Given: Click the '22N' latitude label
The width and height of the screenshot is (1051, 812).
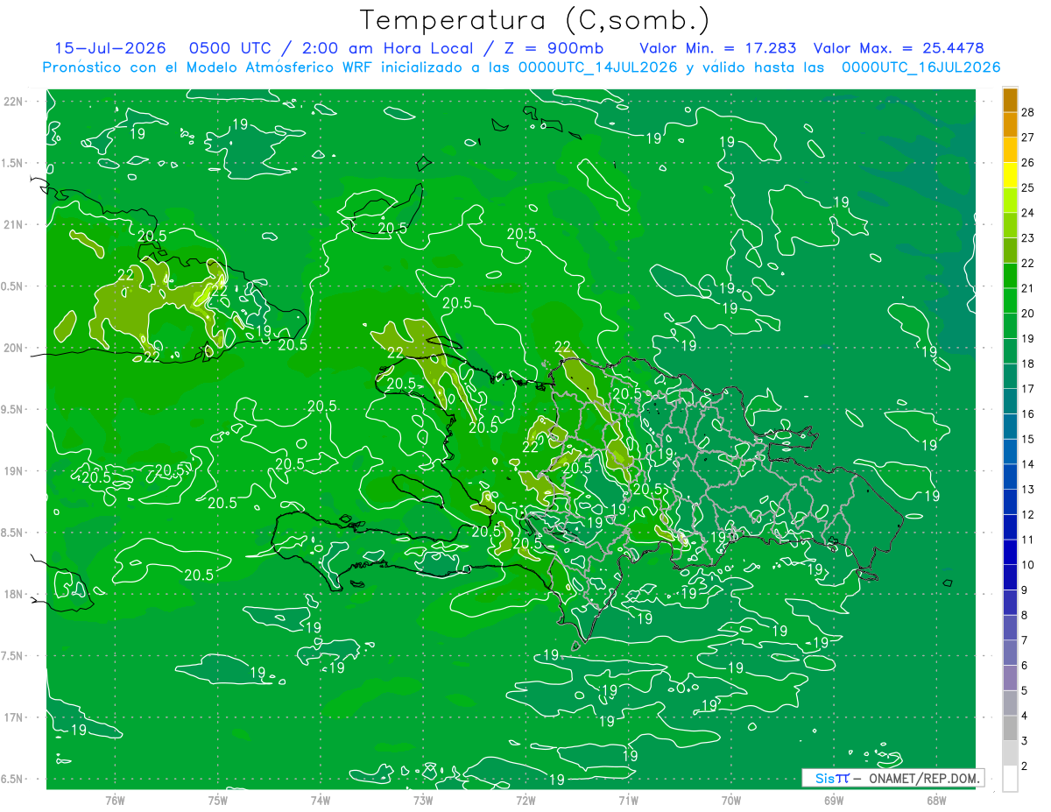Looking at the screenshot, I should tap(12, 102).
